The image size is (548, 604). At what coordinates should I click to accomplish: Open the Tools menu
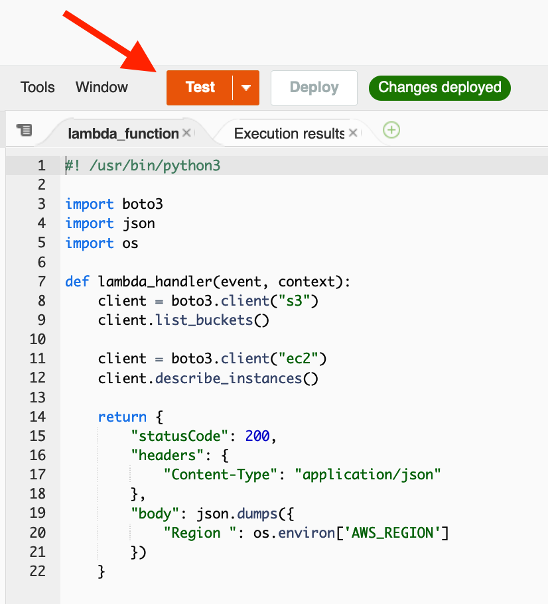(x=37, y=87)
